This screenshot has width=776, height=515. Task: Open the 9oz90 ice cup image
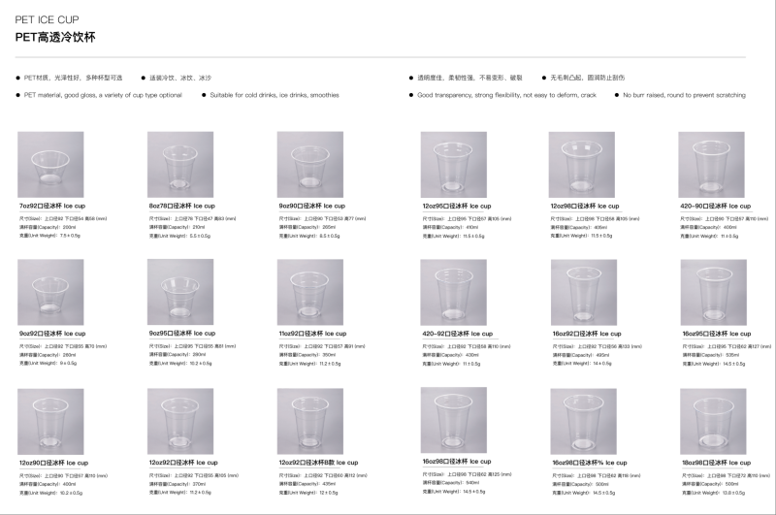[310, 164]
